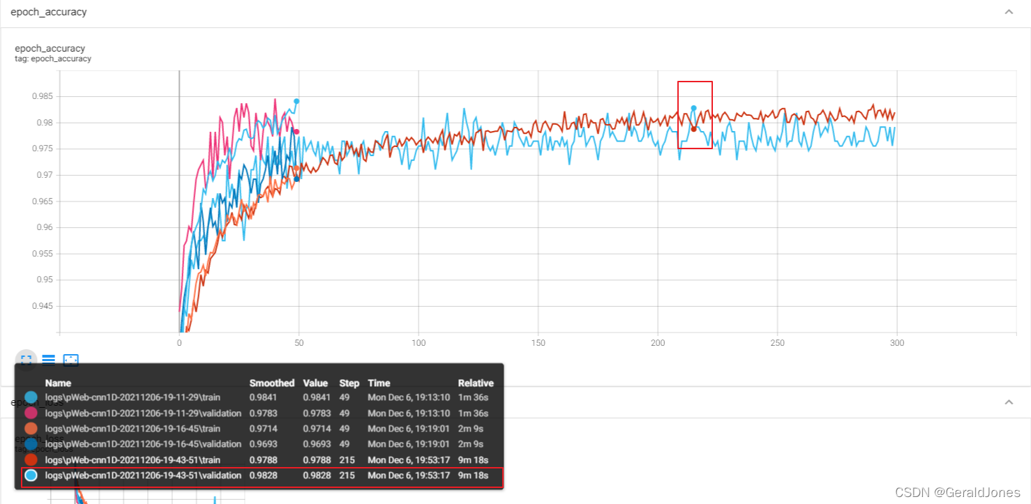The width and height of the screenshot is (1031, 504).
Task: Click the red circle for 19-43-51\train run
Action: pyautogui.click(x=31, y=459)
